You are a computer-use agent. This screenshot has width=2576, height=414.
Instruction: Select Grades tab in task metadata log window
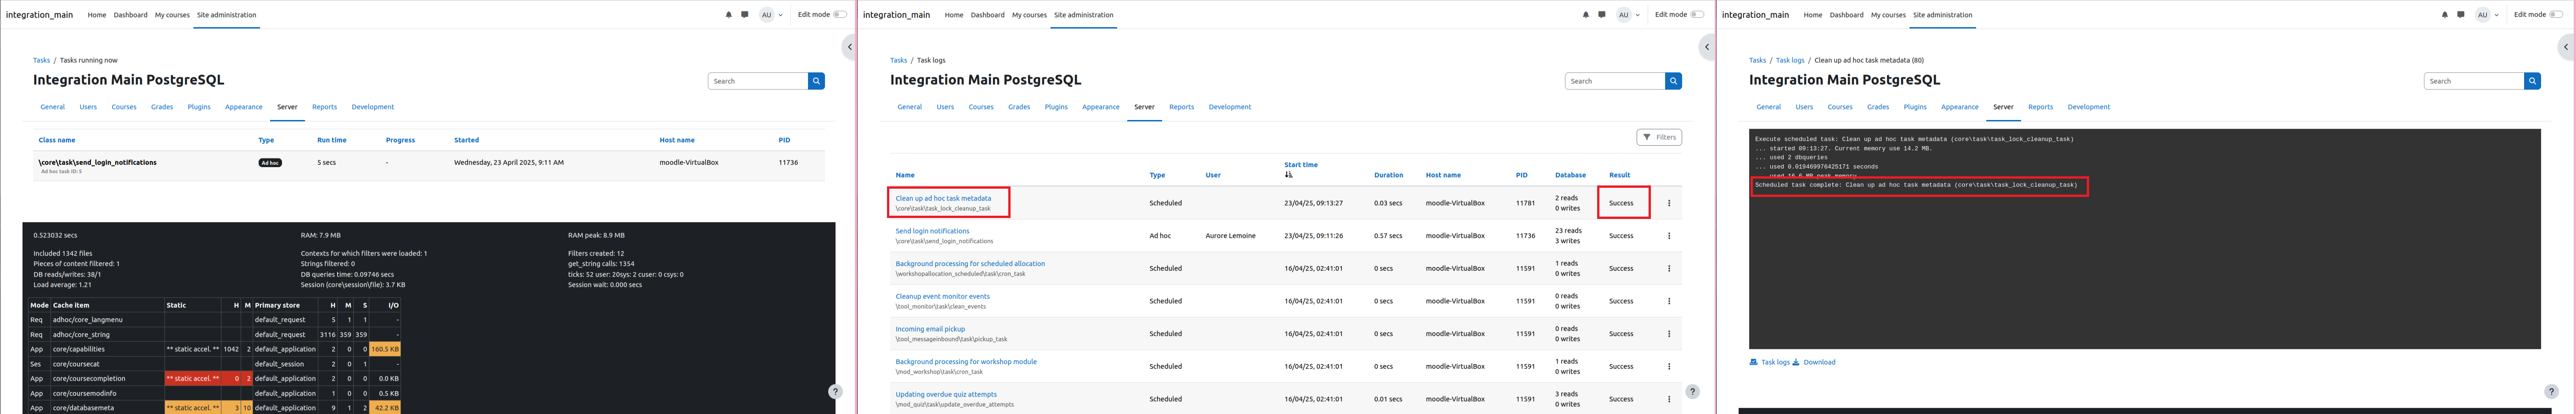pyautogui.click(x=1878, y=107)
